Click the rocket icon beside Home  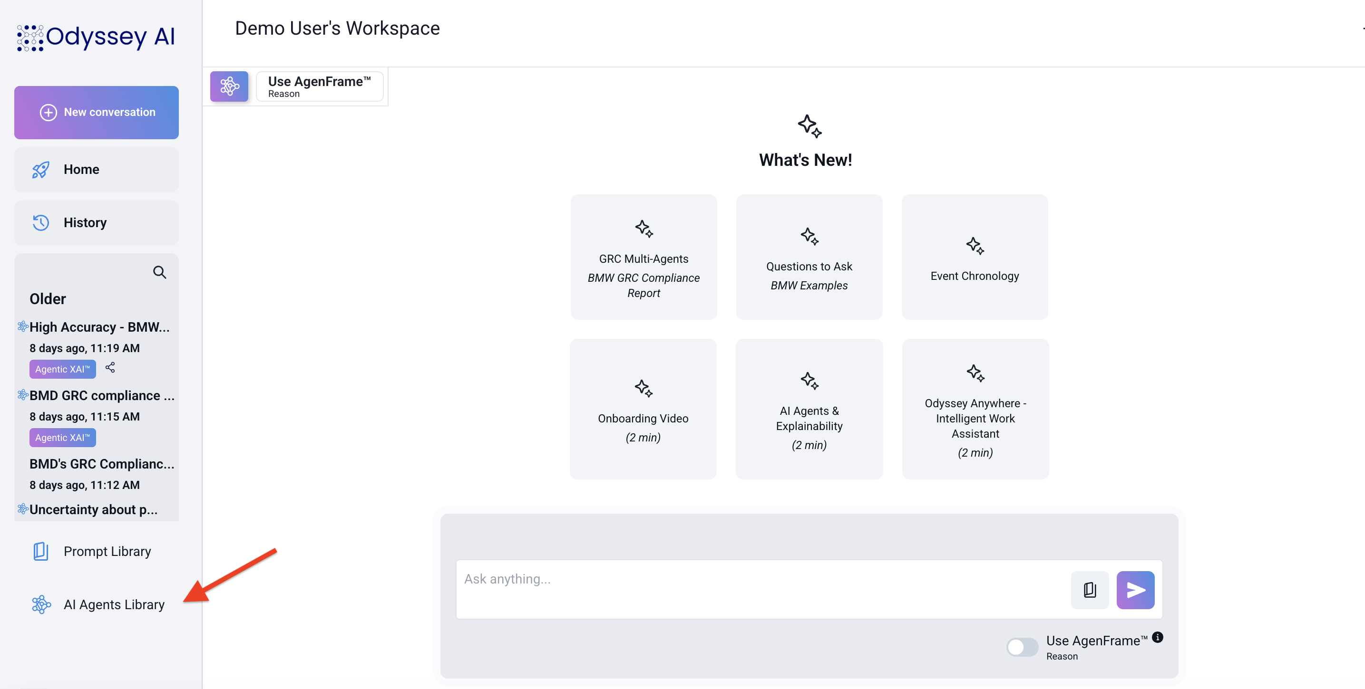coord(41,170)
